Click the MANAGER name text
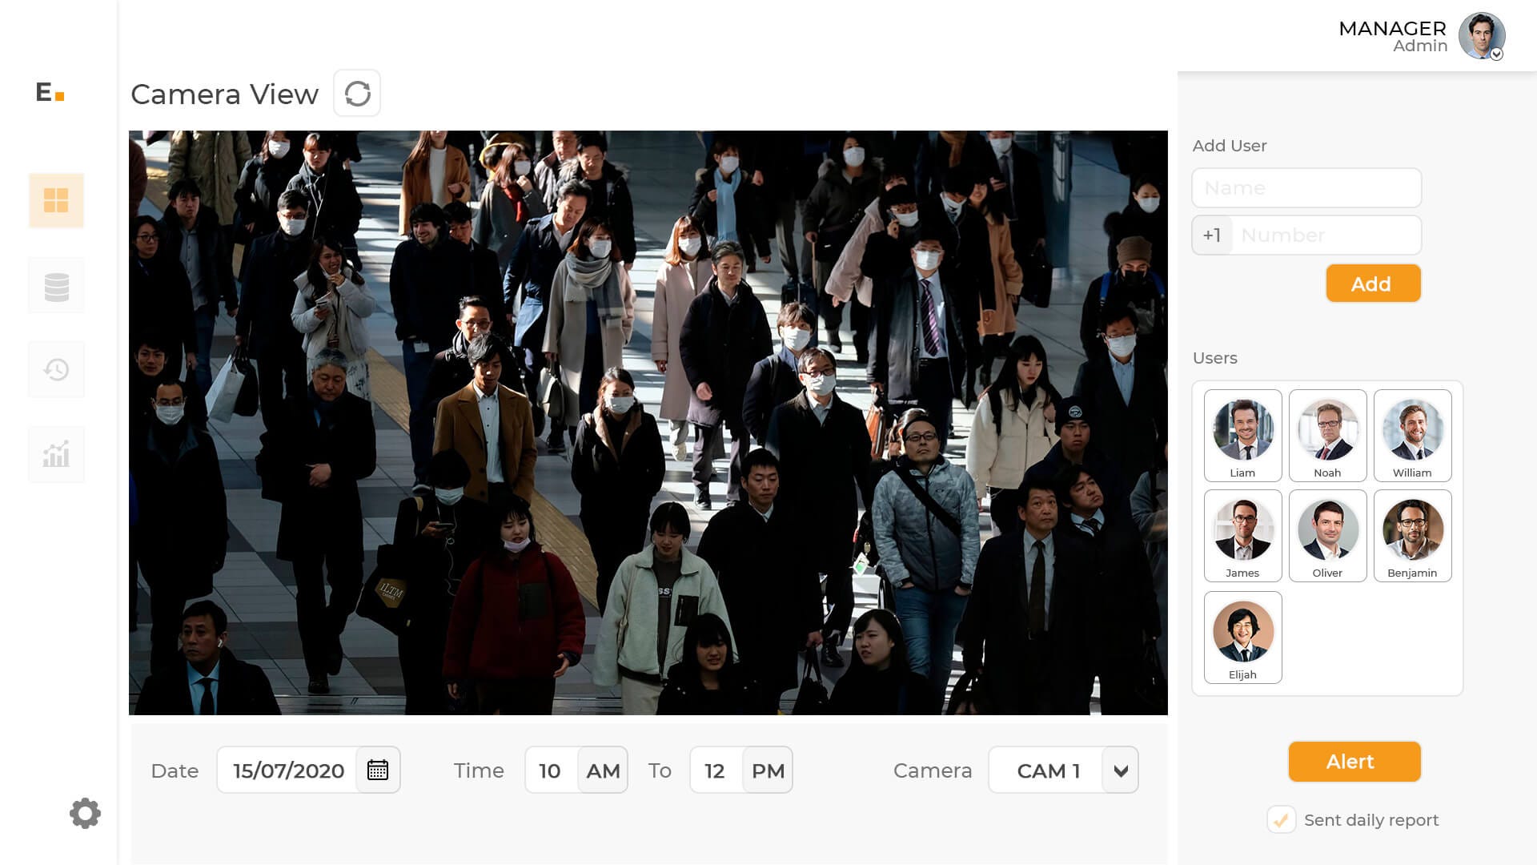This screenshot has width=1537, height=865. pos(1392,28)
